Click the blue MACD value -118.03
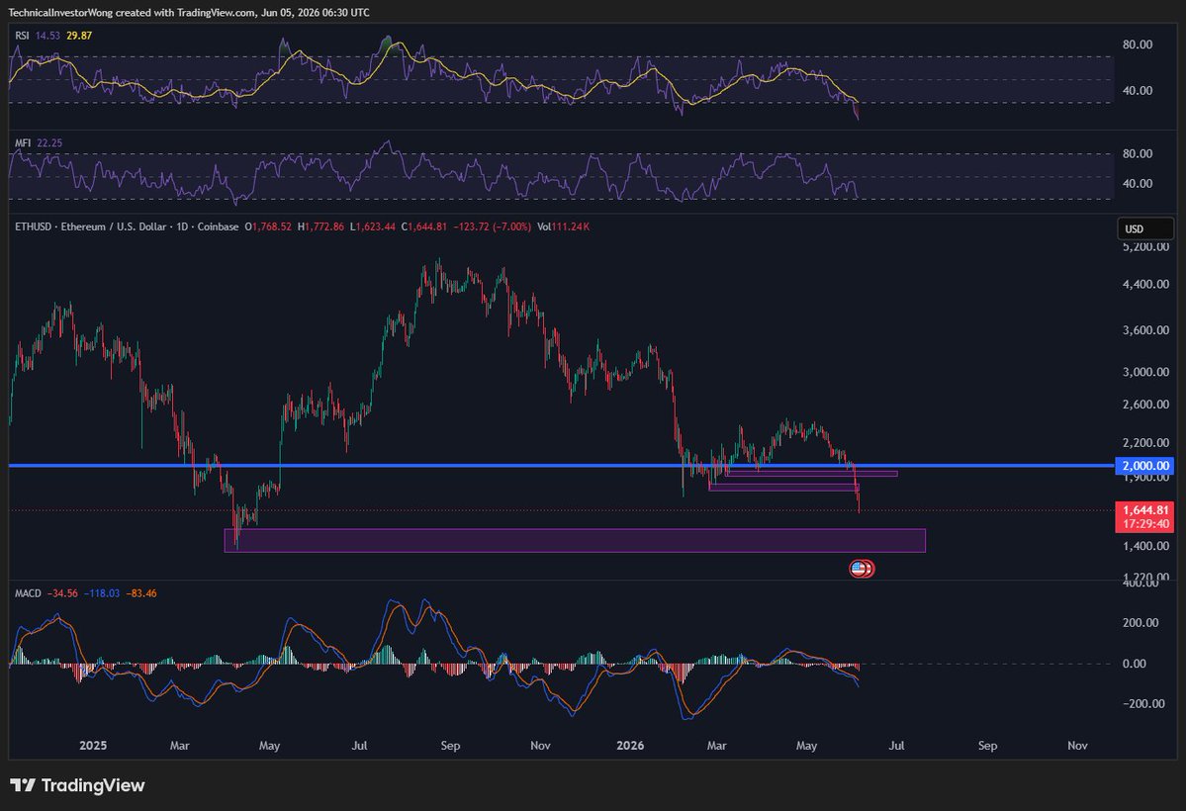The height and width of the screenshot is (811, 1186). point(101,593)
